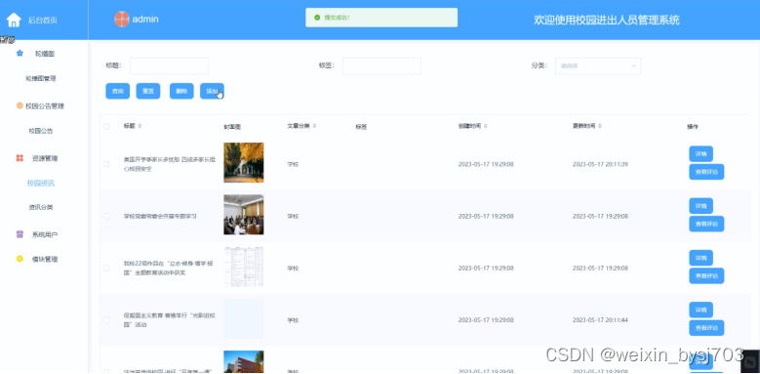Check the row with 光影进校园 活动
Image resolution: width=760 pixels, height=374 pixels.
[x=106, y=320]
